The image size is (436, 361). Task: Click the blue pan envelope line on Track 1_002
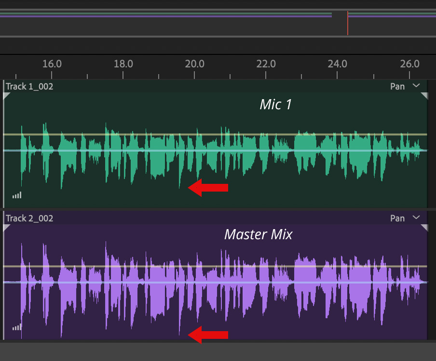(215, 150)
